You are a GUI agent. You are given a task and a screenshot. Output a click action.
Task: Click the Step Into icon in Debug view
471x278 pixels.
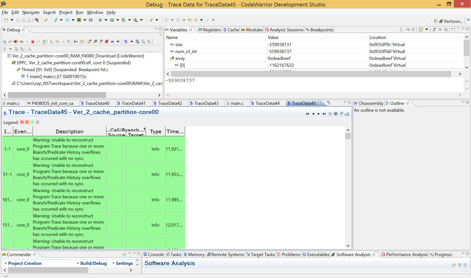tap(51, 42)
